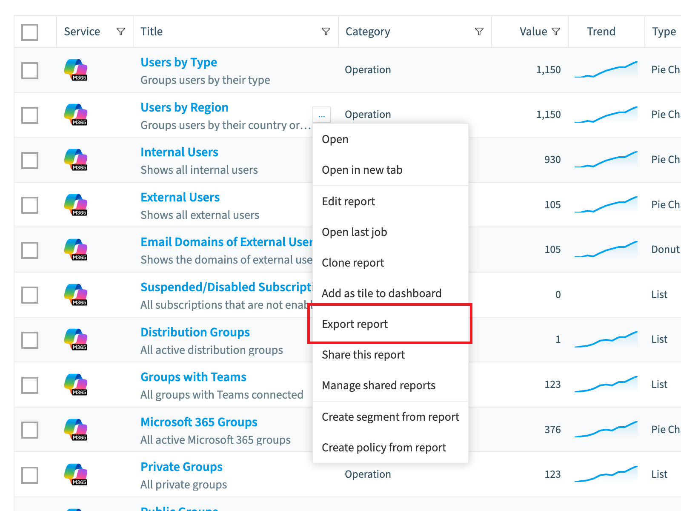Check the Private Groups row checkbox
The width and height of the screenshot is (681, 511).
click(30, 475)
